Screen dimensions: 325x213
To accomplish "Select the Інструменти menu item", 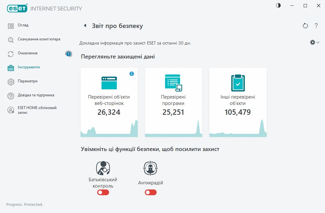I will point(29,67).
